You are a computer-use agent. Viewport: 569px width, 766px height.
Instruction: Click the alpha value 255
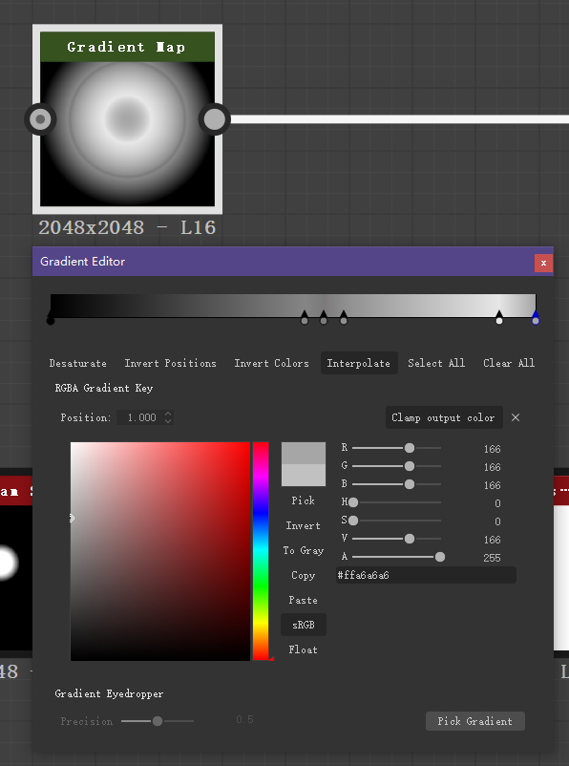492,558
